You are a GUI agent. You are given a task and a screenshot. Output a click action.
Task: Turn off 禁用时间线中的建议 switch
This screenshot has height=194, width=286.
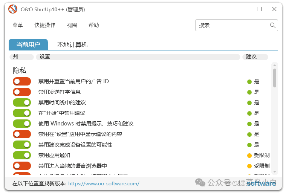tap(22, 103)
